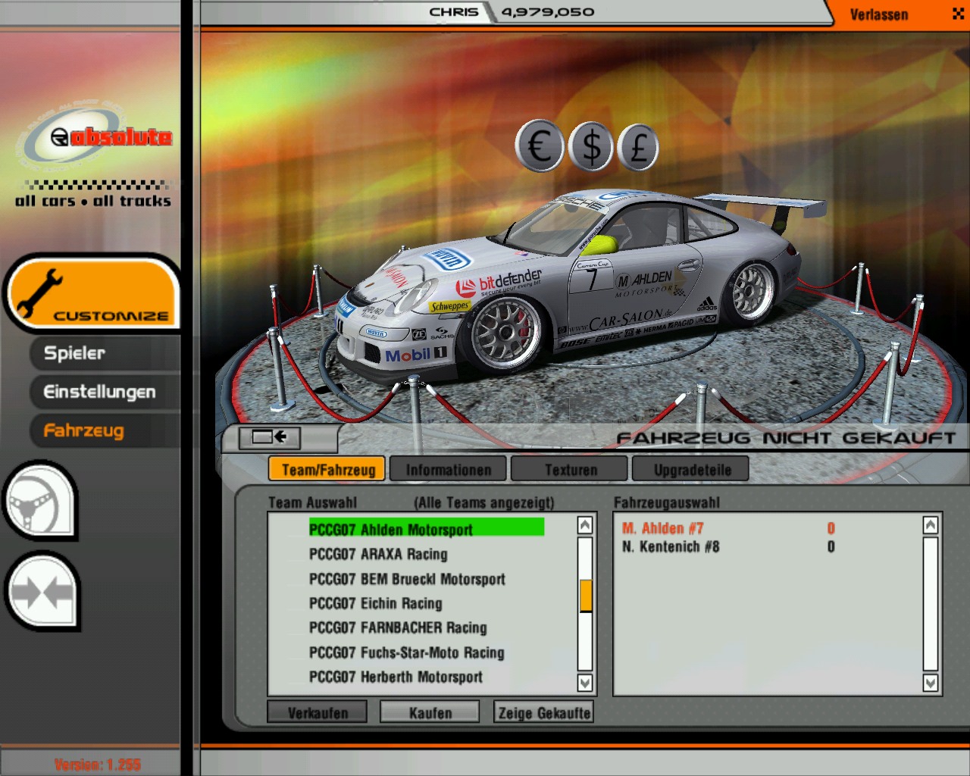Screen dimensions: 970x776
Task: Select the Pound currency icon
Action: point(638,147)
